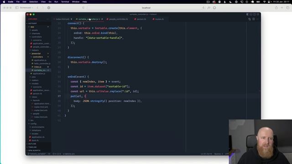Click the line and column status indicator
The width and height of the screenshot is (292, 164).
click(x=206, y=154)
